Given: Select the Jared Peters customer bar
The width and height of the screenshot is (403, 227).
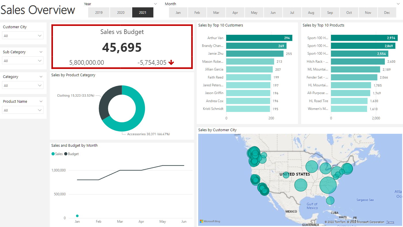Looking at the screenshot, I should pos(248,85).
